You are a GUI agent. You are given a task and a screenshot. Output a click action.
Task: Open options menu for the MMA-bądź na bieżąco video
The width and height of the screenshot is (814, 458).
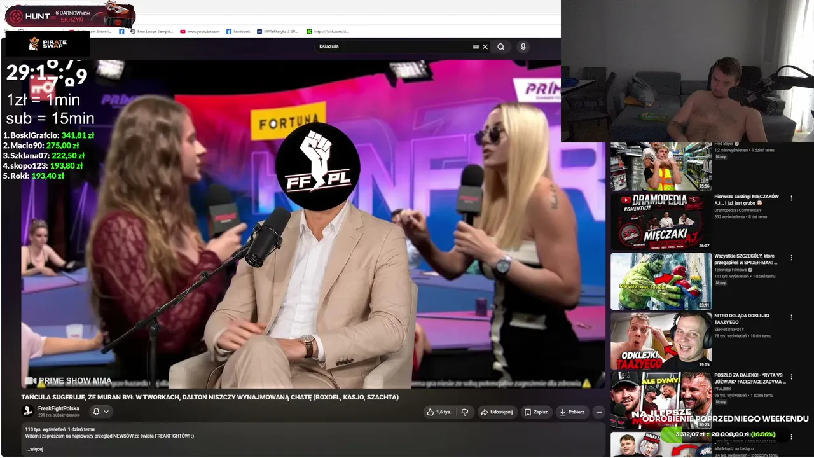click(792, 436)
